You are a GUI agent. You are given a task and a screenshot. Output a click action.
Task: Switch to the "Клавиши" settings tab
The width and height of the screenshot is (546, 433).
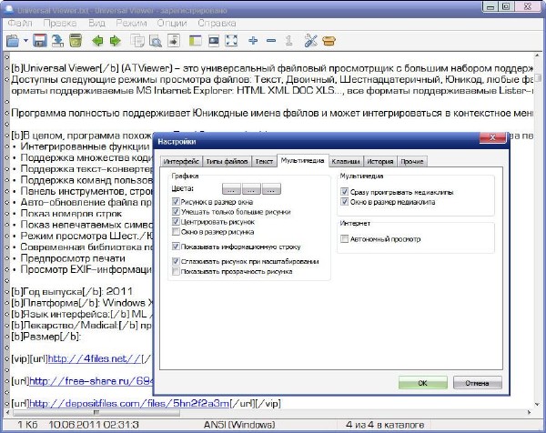click(345, 161)
